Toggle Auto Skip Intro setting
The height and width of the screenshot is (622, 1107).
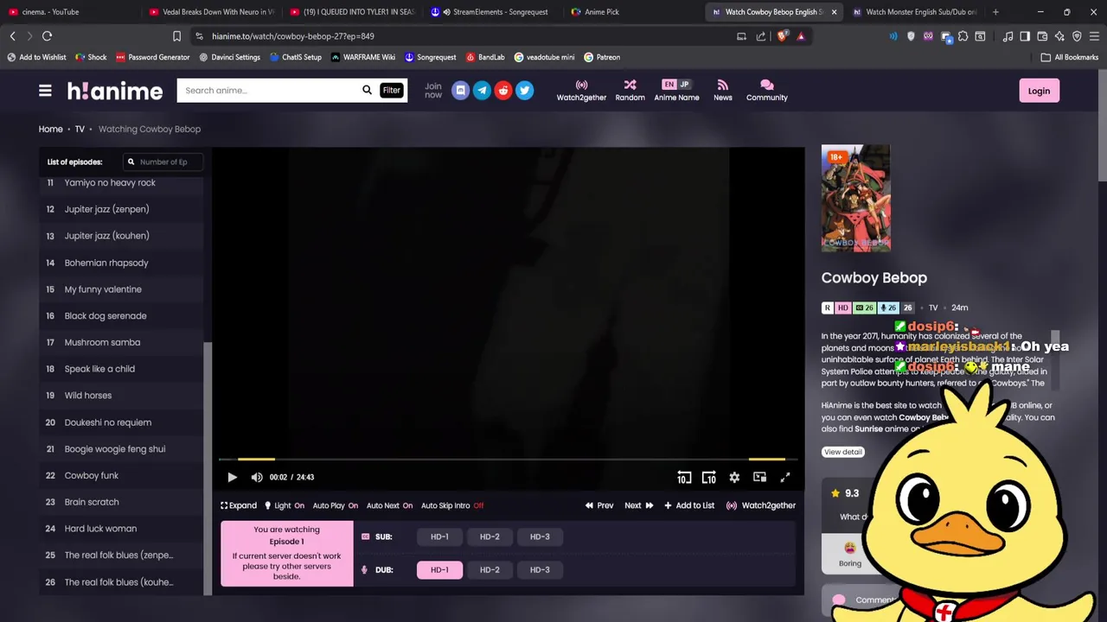(452, 505)
